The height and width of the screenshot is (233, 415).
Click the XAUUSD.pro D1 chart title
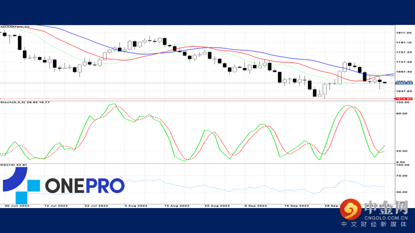tap(15, 27)
